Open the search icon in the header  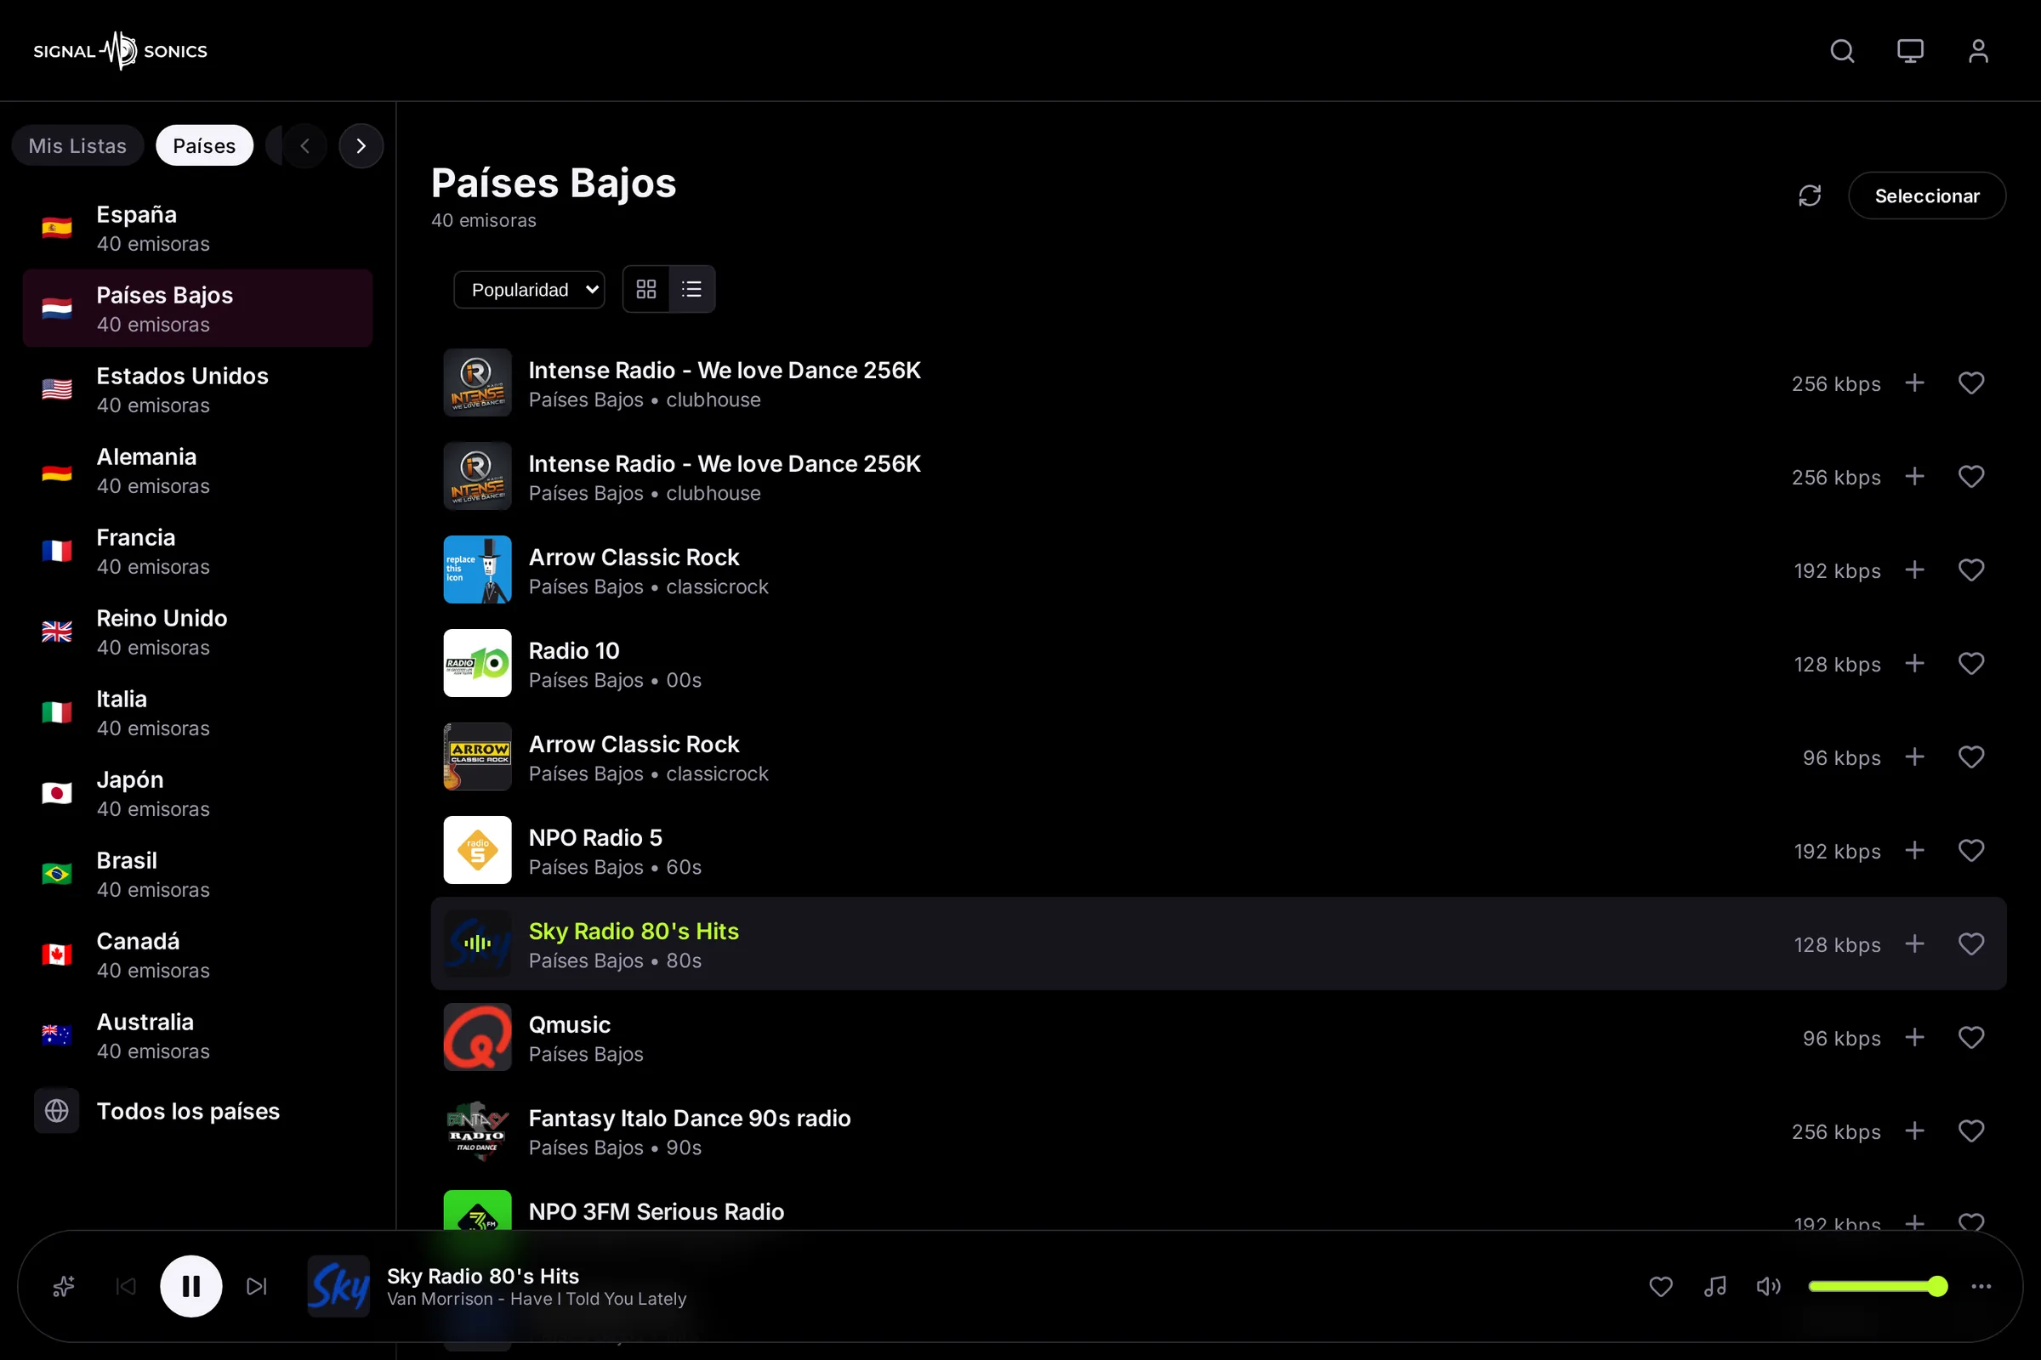[x=1842, y=51]
